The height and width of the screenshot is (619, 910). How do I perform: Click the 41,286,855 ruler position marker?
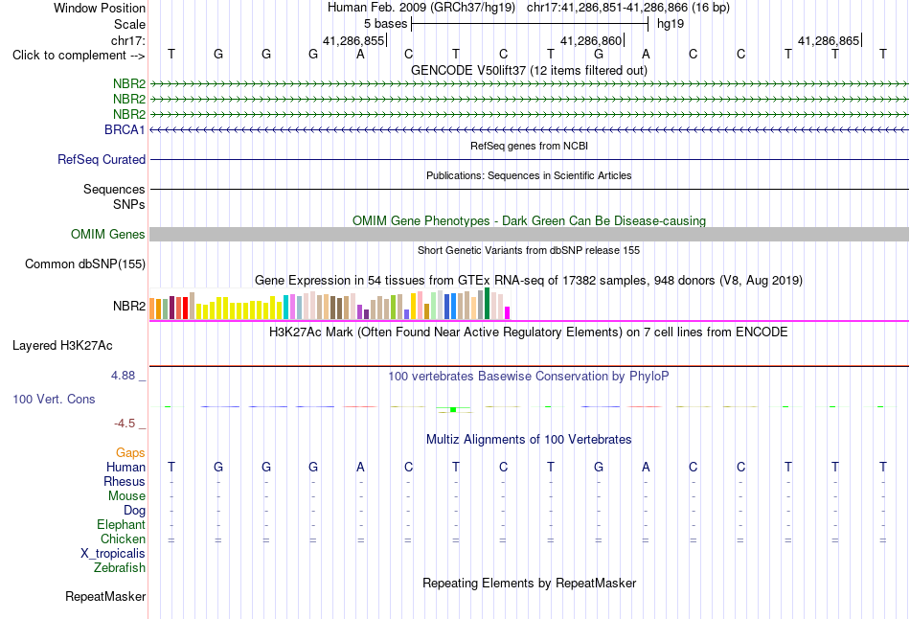pyautogui.click(x=355, y=40)
